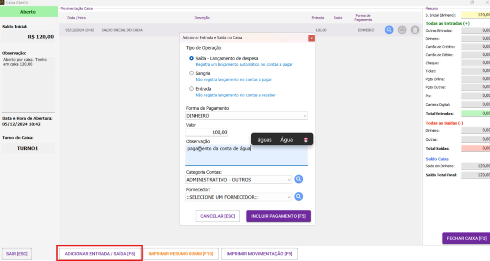Choose the 'águas' spelling suggestion
Screen dimensions: 490x261
(x=264, y=140)
